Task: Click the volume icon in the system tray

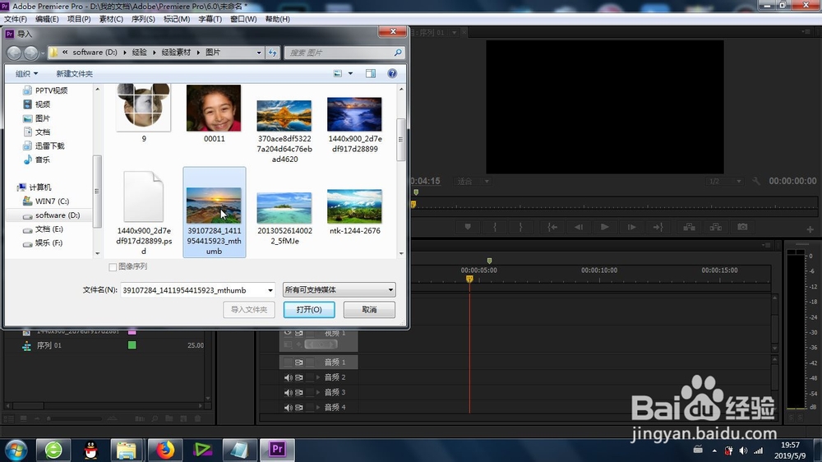Action: pyautogui.click(x=743, y=450)
